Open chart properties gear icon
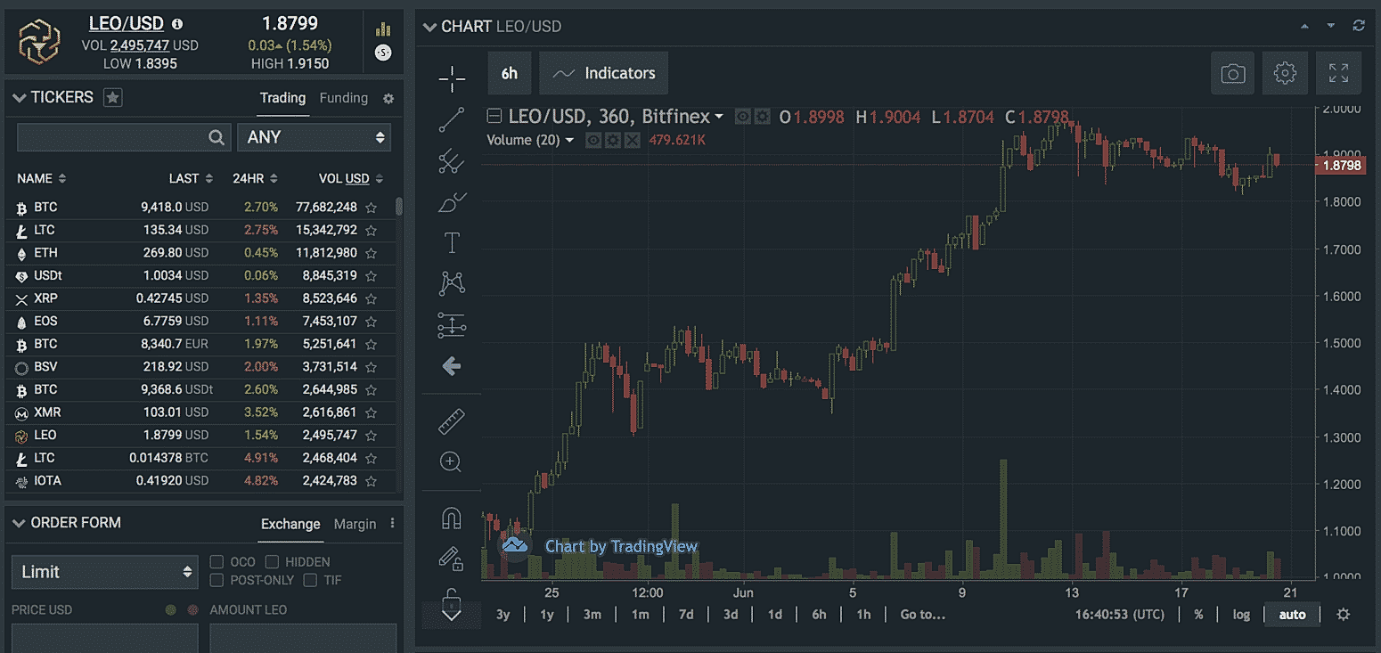The image size is (1381, 653). 1285,73
